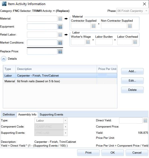149x158 pixels.
Task: Click the application icon in title bar
Action: pyautogui.click(x=4, y=4)
